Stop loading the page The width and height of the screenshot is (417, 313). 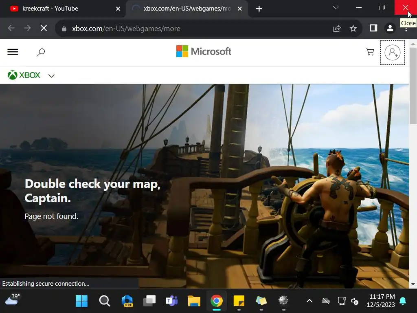[44, 28]
